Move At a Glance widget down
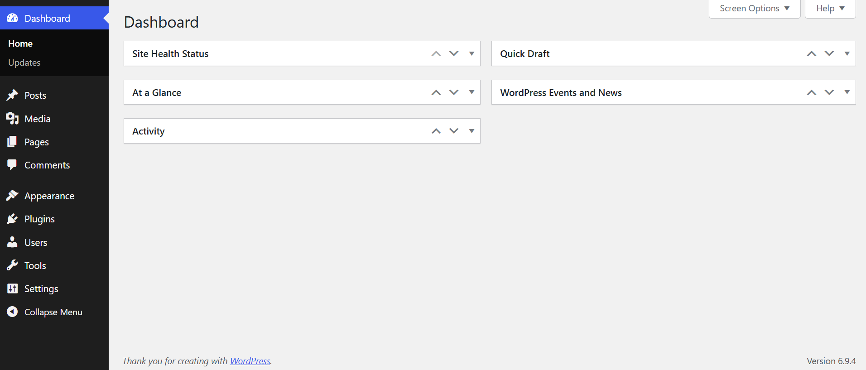 454,92
